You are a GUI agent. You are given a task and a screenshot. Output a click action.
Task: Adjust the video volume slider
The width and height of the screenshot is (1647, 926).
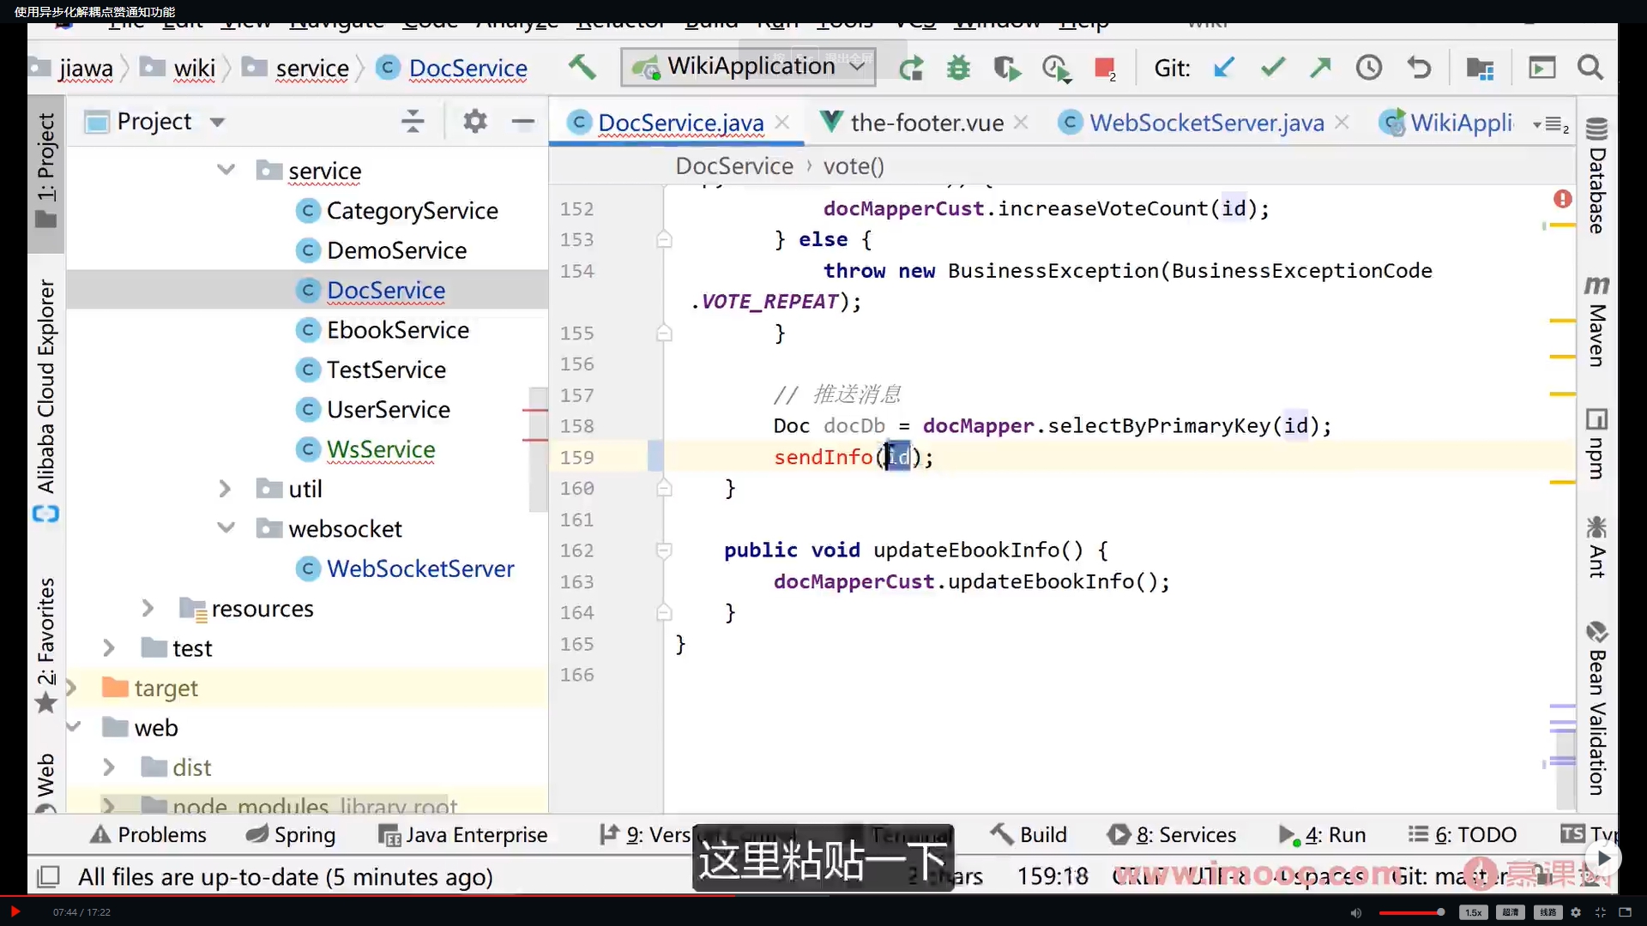pos(1411,912)
